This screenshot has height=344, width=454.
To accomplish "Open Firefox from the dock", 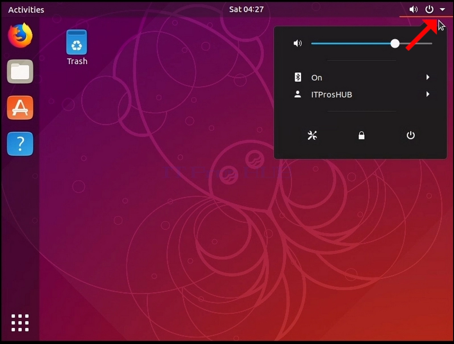I will click(x=20, y=35).
